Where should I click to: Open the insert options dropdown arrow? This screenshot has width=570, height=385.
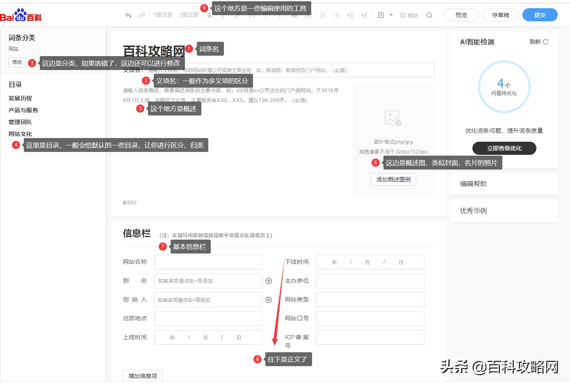click(392, 15)
